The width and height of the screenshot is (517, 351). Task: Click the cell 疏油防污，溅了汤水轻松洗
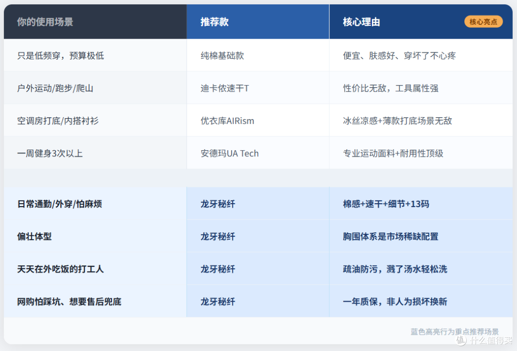pyautogui.click(x=421, y=269)
